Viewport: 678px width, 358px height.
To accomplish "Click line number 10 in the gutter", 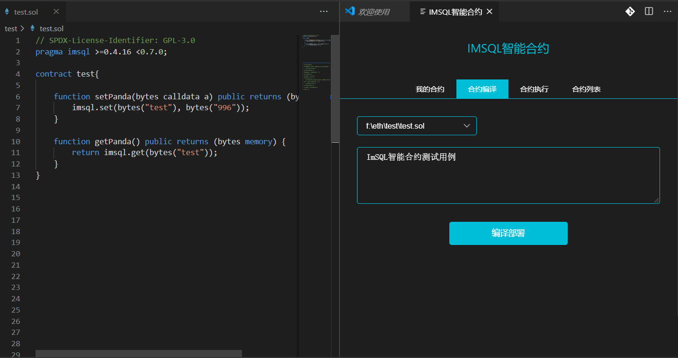I will 16,141.
